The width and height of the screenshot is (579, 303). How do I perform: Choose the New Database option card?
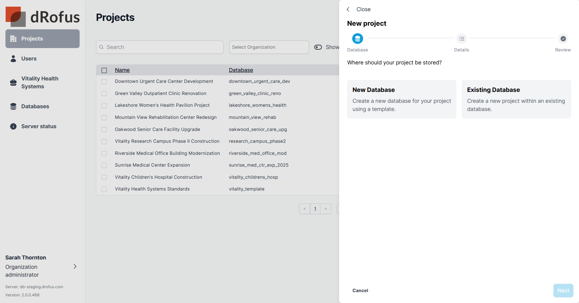tap(401, 99)
